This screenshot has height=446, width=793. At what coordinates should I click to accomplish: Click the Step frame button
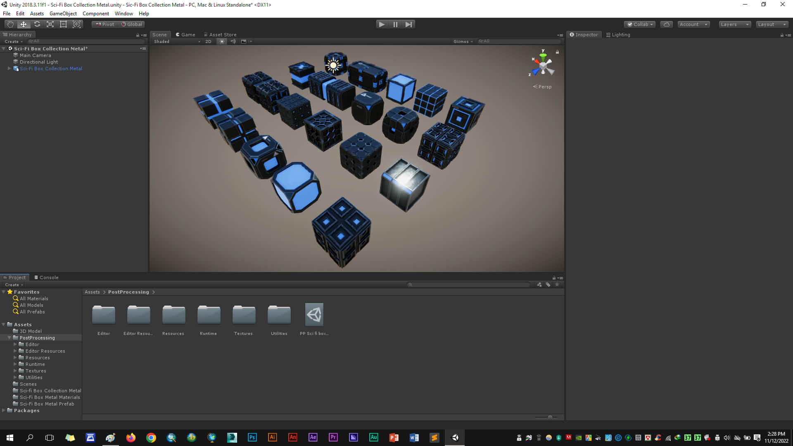(x=408, y=24)
